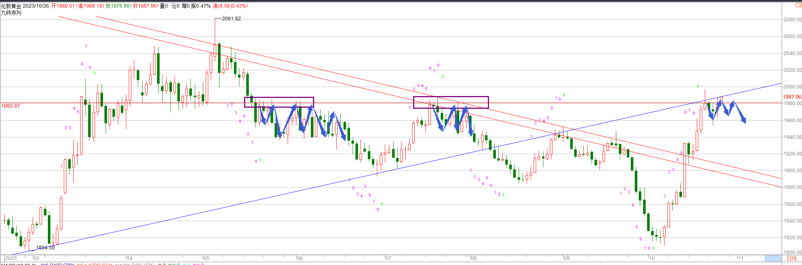The image size is (802, 265).
Task: Click the 11 month marker on time axis
Action: [x=740, y=258]
